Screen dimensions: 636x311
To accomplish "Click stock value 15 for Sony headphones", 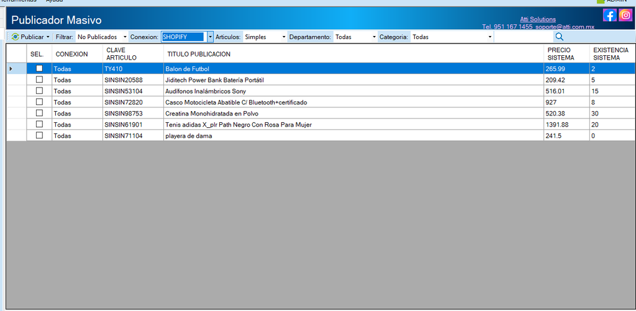I will (x=612, y=91).
